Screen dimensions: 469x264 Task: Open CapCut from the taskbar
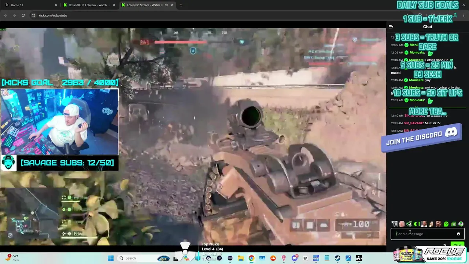[305, 258]
